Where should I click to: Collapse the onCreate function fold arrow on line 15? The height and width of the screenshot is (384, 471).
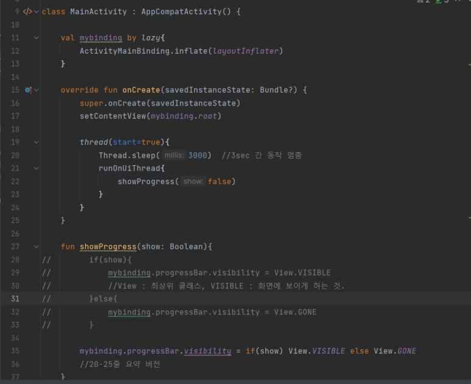37,90
